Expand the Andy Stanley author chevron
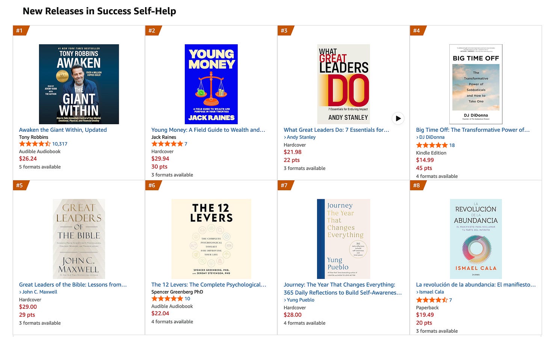The height and width of the screenshot is (337, 547). pos(285,137)
